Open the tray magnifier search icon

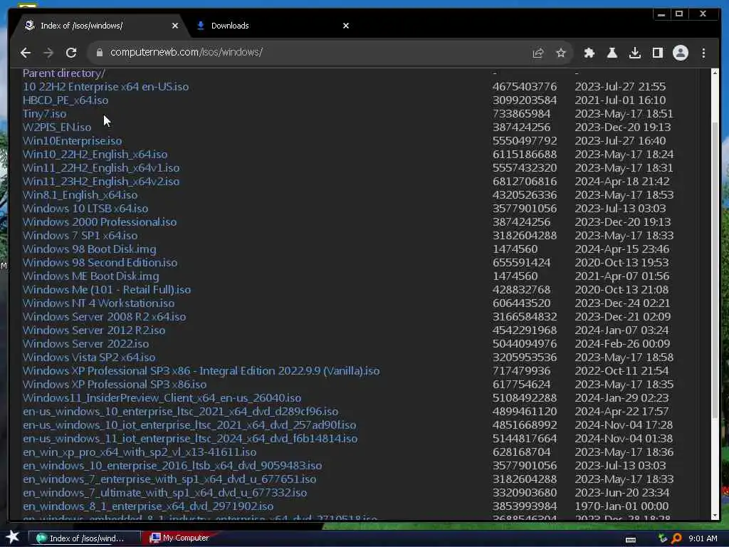coord(676,538)
